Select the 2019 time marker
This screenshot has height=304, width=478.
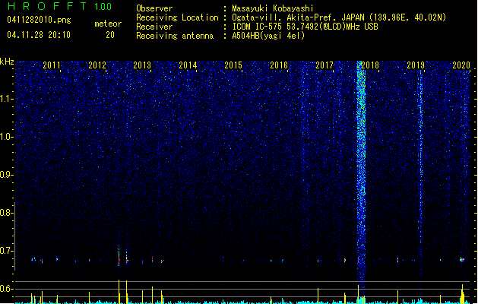pos(416,65)
